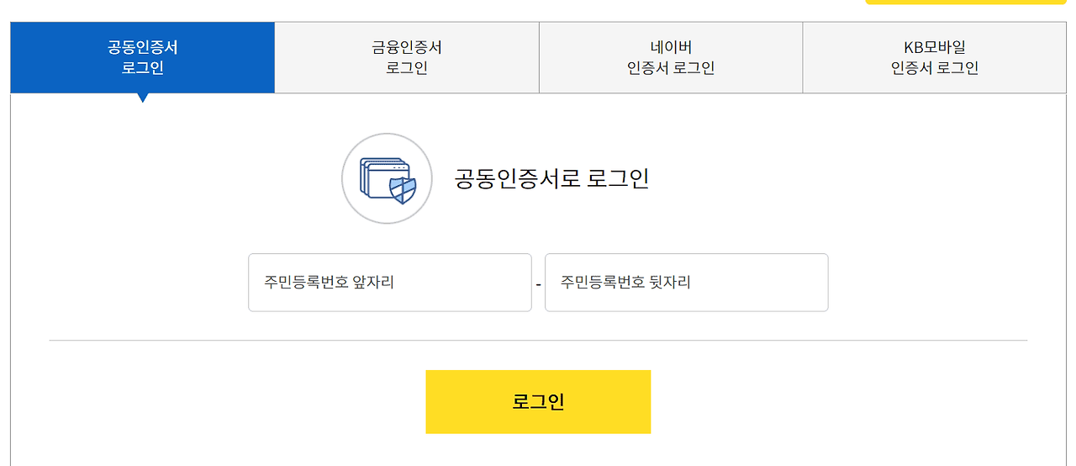
Task: Click the gray circle border around the certificate icon
Action: click(343, 178)
